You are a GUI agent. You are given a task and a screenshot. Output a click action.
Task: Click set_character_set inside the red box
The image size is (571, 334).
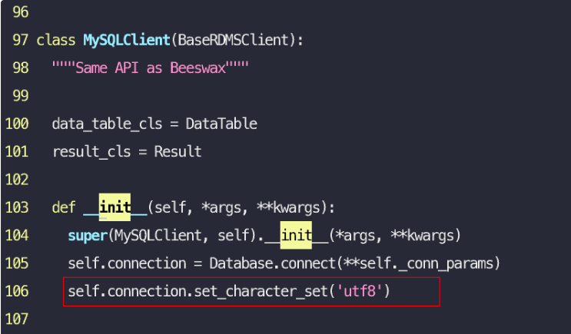pyautogui.click(x=261, y=292)
